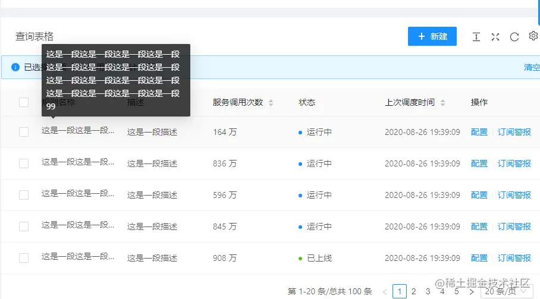Screen dimensions: 540x299
Task: Click the 查询表格 table title
Action: 34,36
